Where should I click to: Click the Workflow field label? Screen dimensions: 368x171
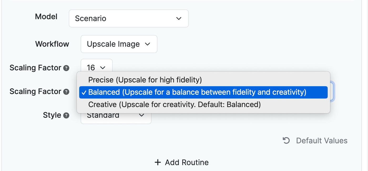(x=52, y=44)
